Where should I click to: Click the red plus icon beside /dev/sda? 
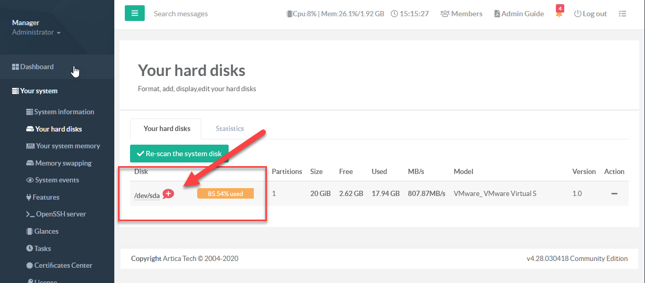pyautogui.click(x=168, y=194)
